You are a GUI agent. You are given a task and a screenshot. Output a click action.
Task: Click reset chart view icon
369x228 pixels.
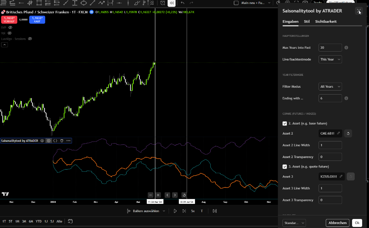pos(184,195)
